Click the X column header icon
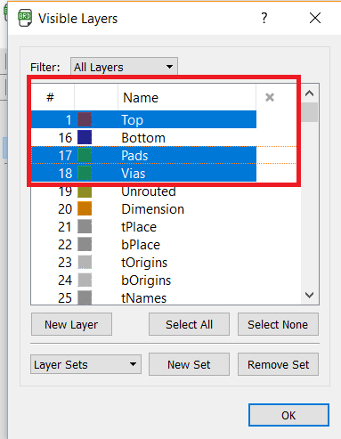The width and height of the screenshot is (341, 439). pyautogui.click(x=270, y=97)
